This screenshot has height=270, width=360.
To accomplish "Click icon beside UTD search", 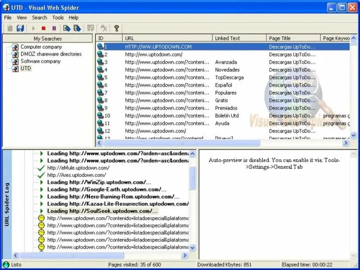I will tap(15, 68).
